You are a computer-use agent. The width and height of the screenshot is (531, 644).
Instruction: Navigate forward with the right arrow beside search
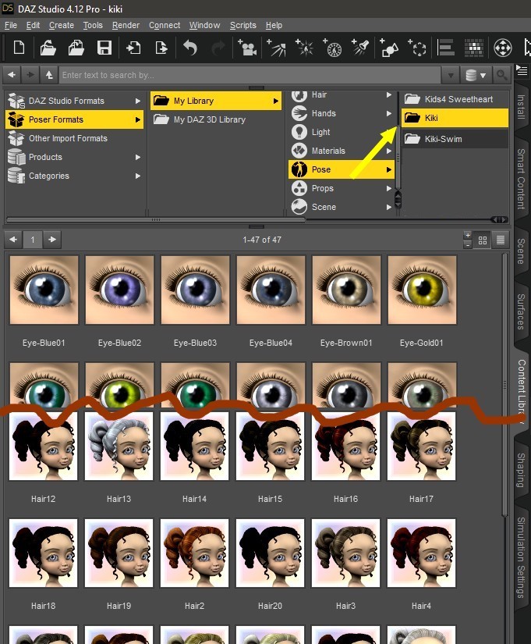(x=30, y=75)
